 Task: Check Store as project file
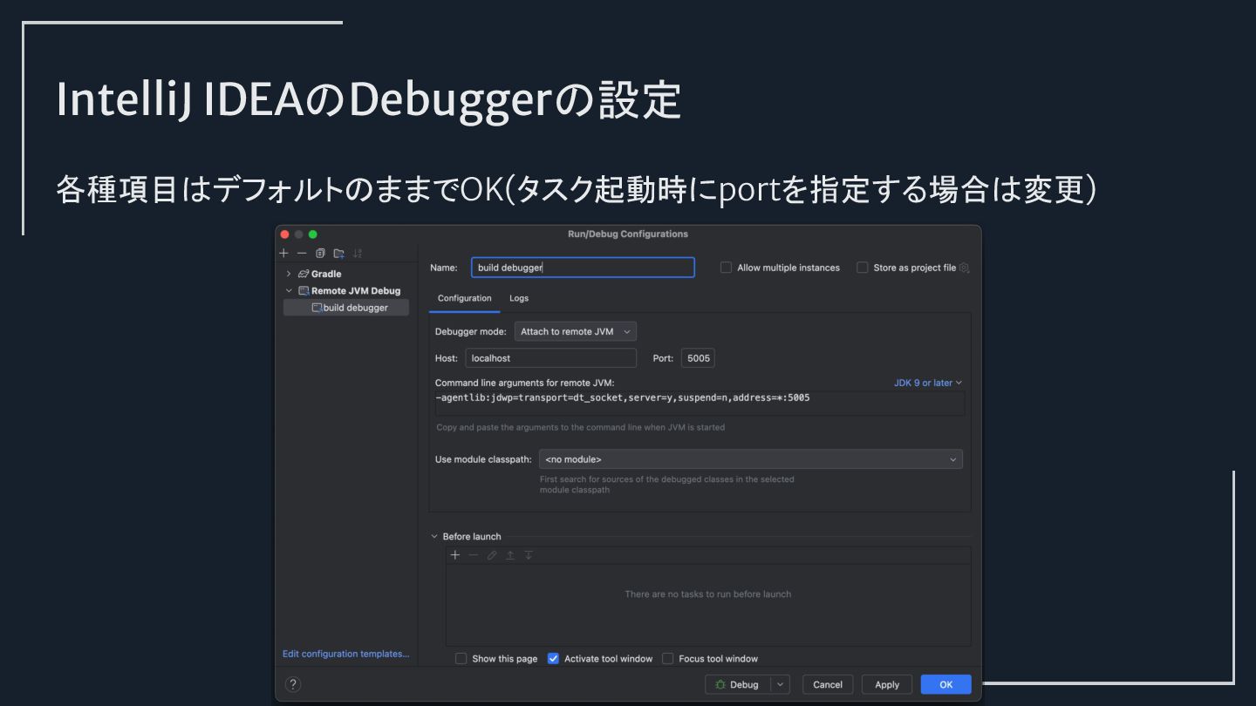863,268
